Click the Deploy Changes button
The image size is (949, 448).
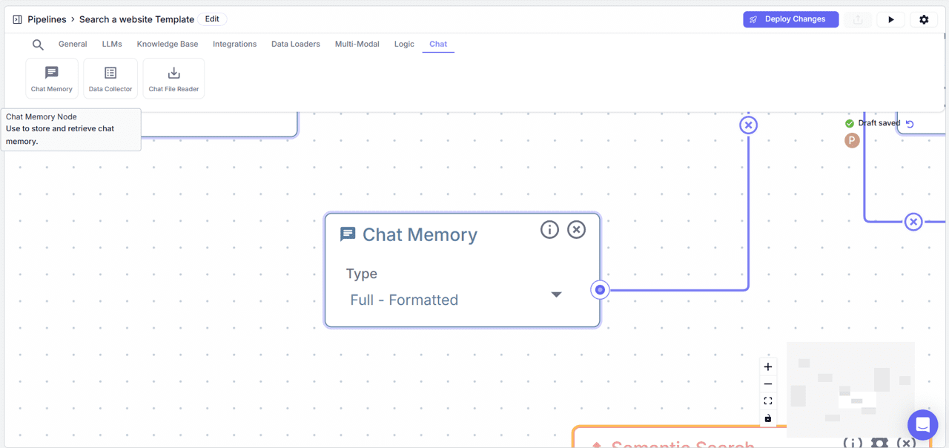[790, 19]
